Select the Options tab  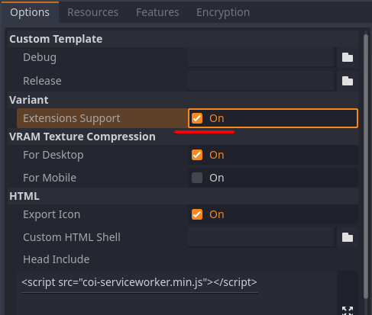tap(30, 12)
